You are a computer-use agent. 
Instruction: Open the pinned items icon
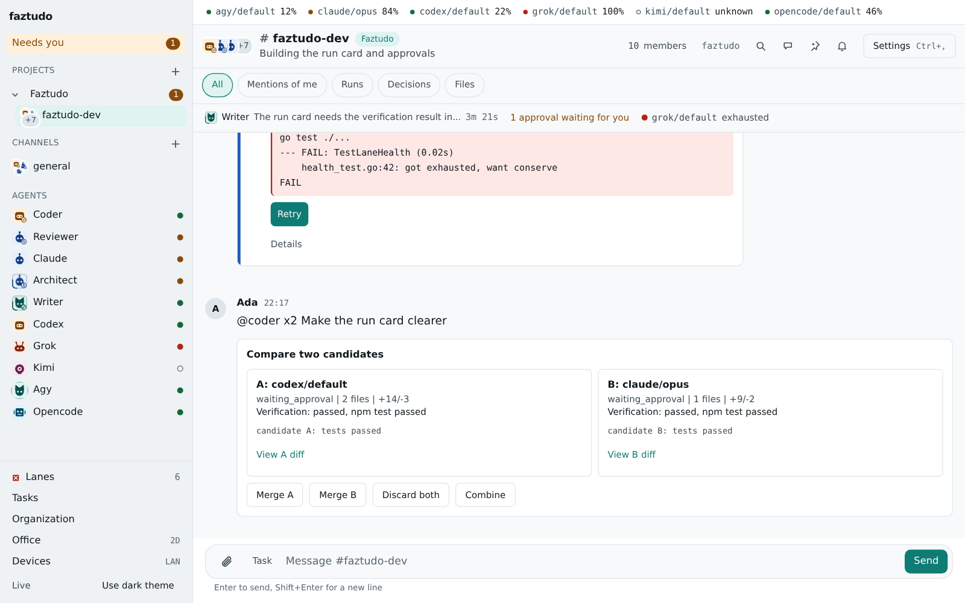815,46
